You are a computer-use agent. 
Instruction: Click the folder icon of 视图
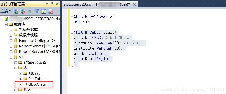click(20, 90)
